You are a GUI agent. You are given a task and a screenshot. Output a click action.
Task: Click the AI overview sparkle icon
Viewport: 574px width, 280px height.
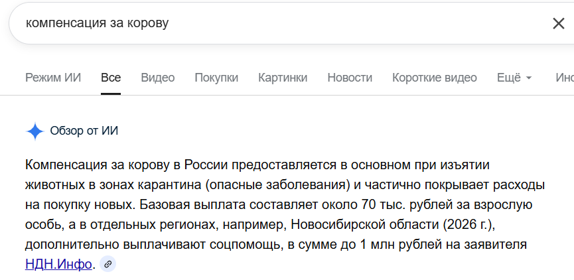[x=35, y=131]
